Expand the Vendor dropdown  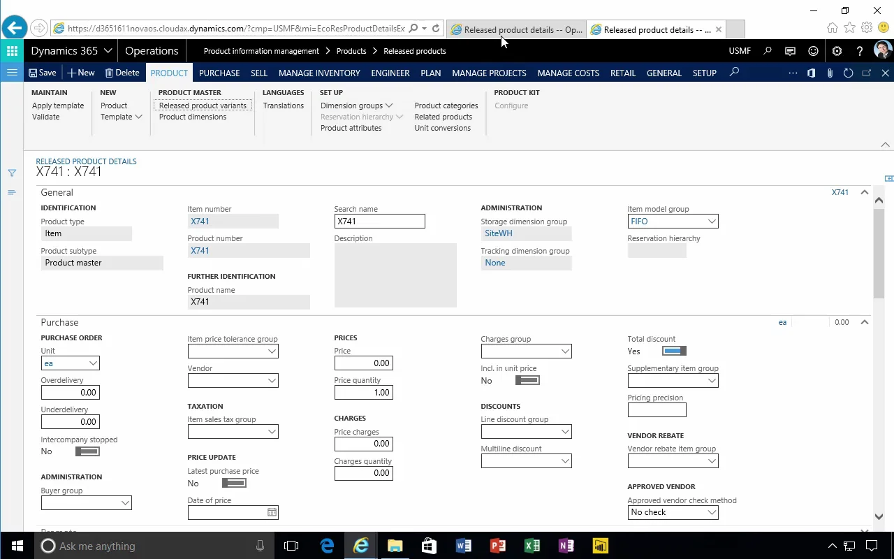tap(272, 381)
